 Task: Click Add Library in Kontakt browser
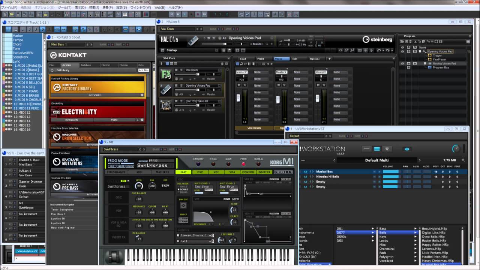click(x=63, y=70)
